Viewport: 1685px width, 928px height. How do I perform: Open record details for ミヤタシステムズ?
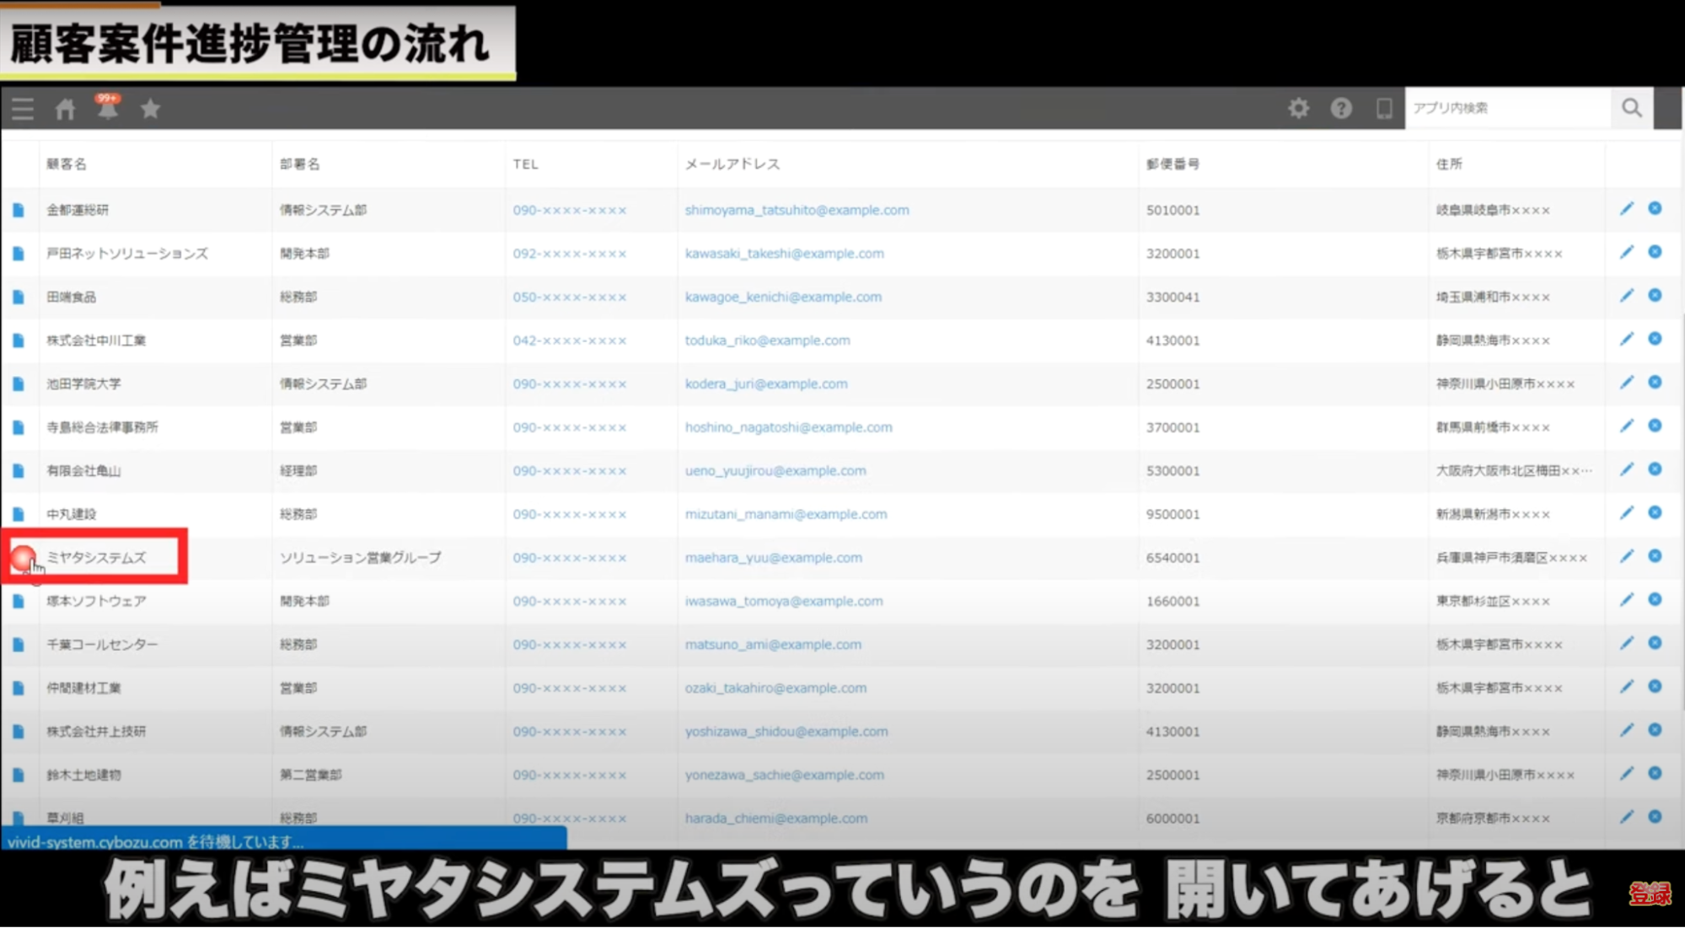[x=19, y=557]
